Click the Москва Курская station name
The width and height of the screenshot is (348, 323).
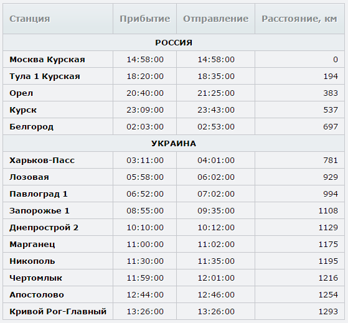(x=47, y=60)
